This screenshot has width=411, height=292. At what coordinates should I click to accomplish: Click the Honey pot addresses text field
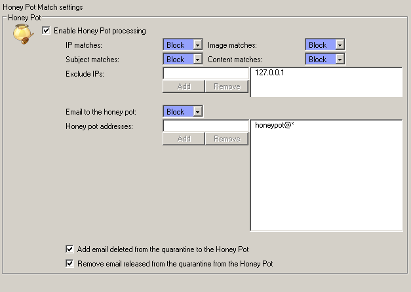point(206,126)
